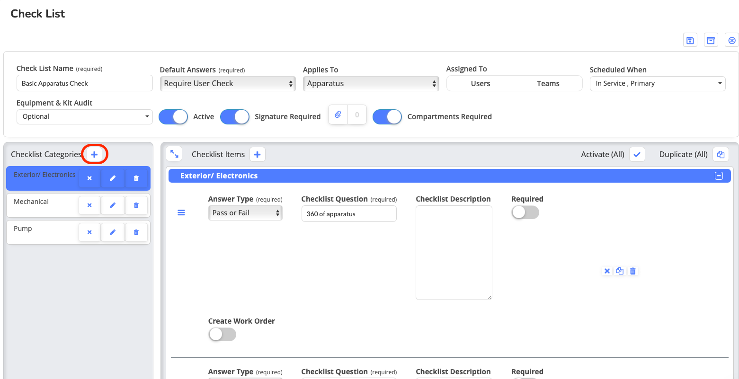Click the paperclip attachment icon
The height and width of the screenshot is (379, 739).
pyautogui.click(x=338, y=115)
